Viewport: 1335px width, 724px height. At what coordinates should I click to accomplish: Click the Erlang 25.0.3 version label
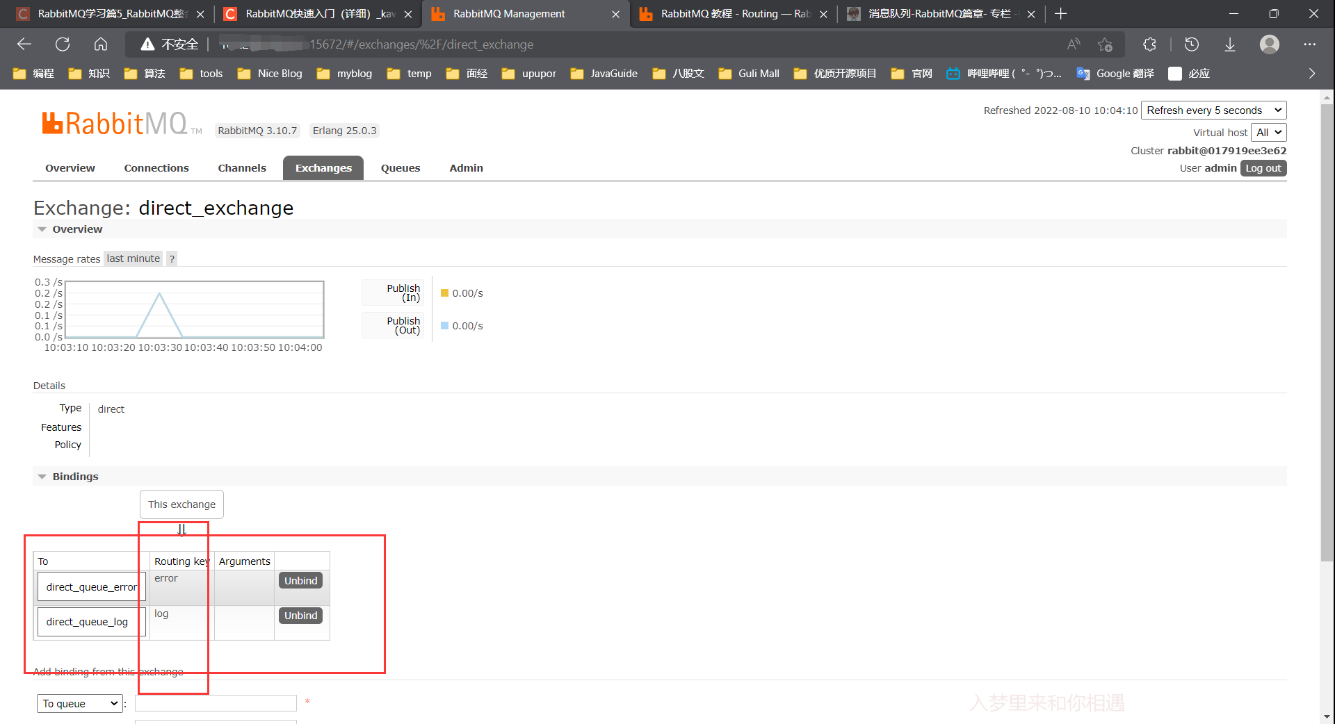pyautogui.click(x=344, y=131)
